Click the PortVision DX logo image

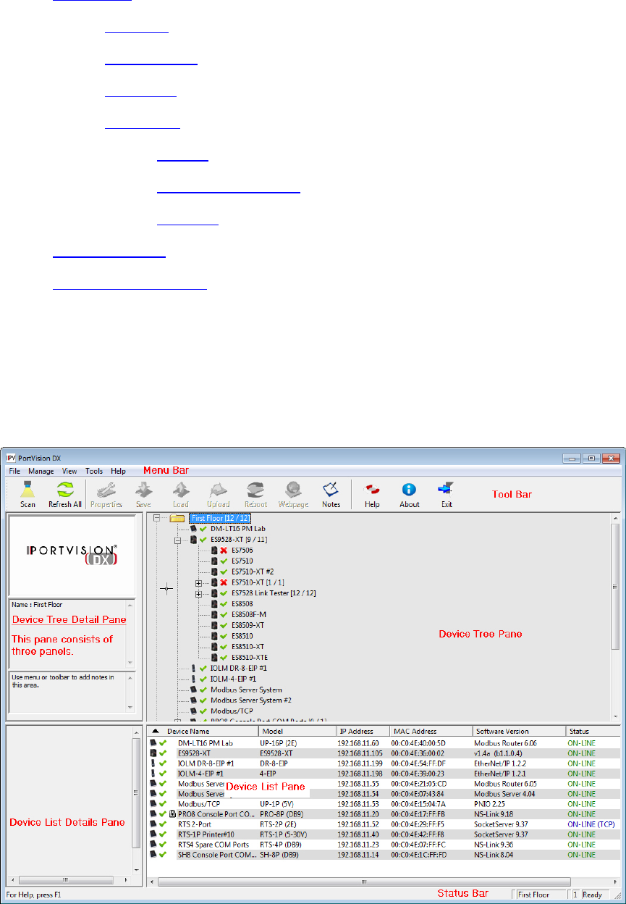(x=71, y=554)
